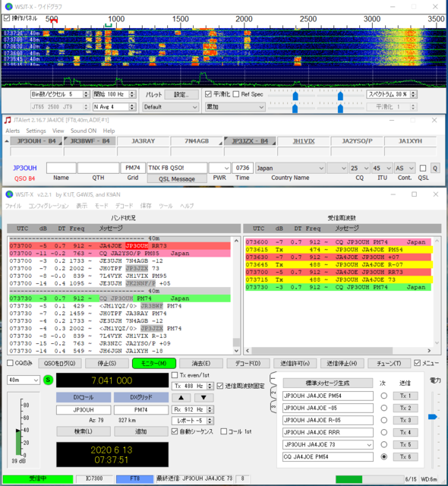Viewport: 448px width, 486px height.
Task: Adjust the Tx 488 Hz spinner
Action: pyautogui.click(x=210, y=386)
